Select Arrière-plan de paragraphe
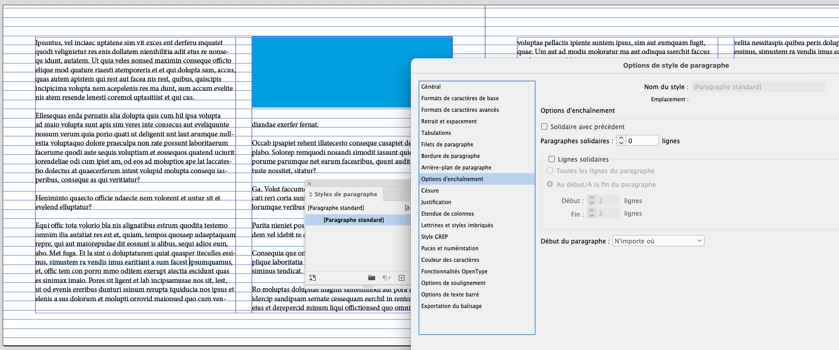 [477, 167]
